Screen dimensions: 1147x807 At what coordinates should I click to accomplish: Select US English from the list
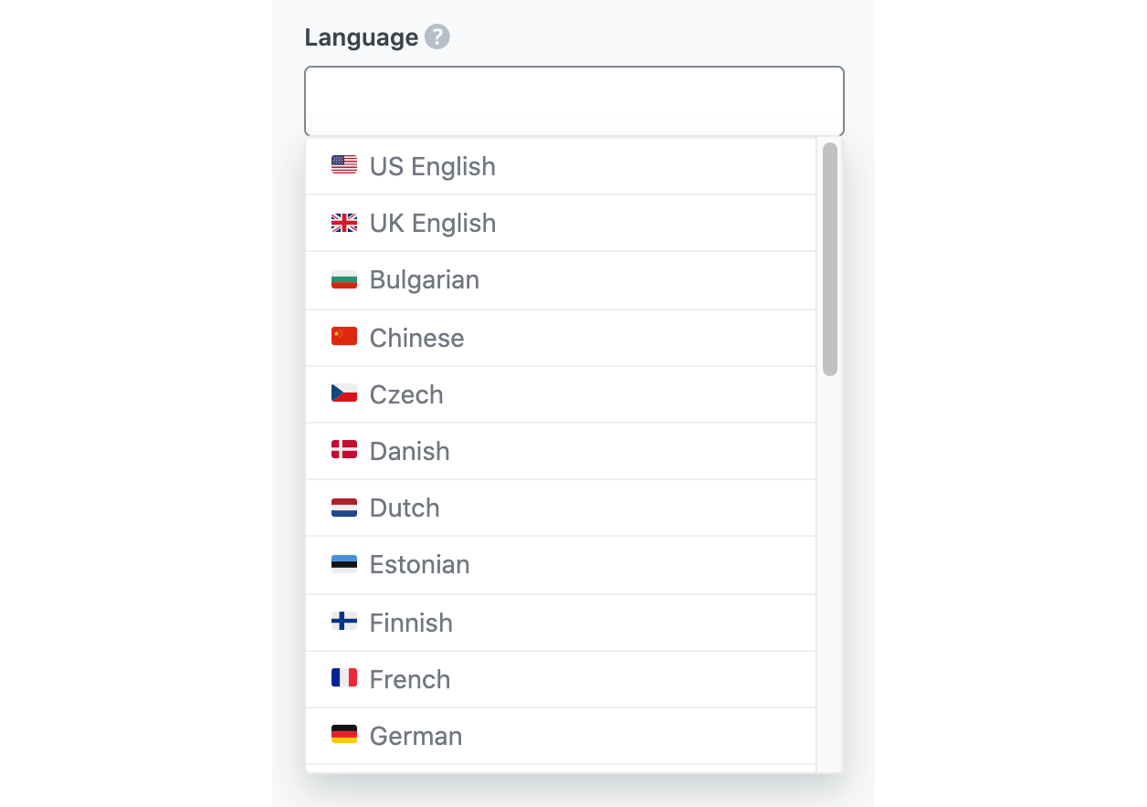click(x=561, y=166)
